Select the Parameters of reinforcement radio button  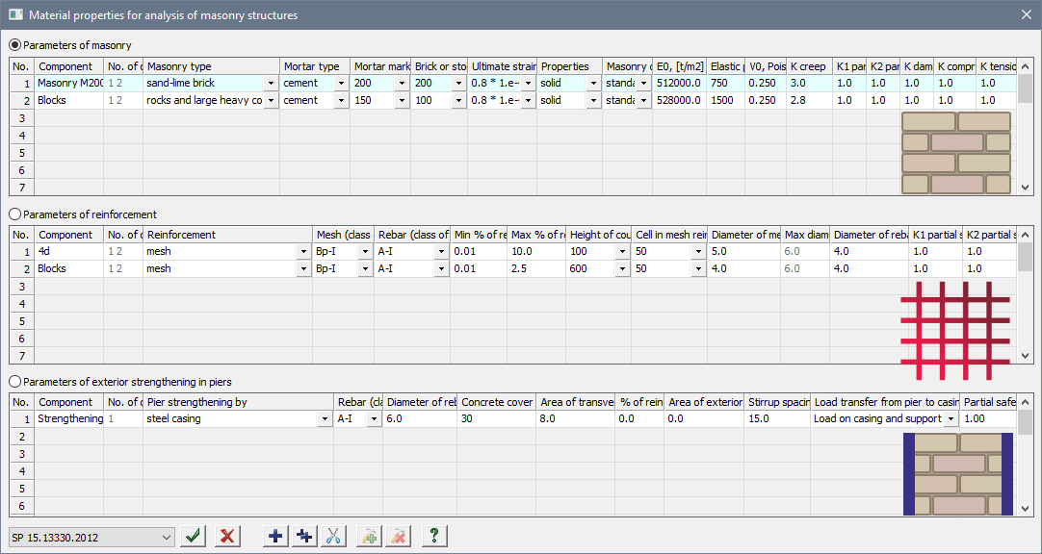pyautogui.click(x=14, y=214)
